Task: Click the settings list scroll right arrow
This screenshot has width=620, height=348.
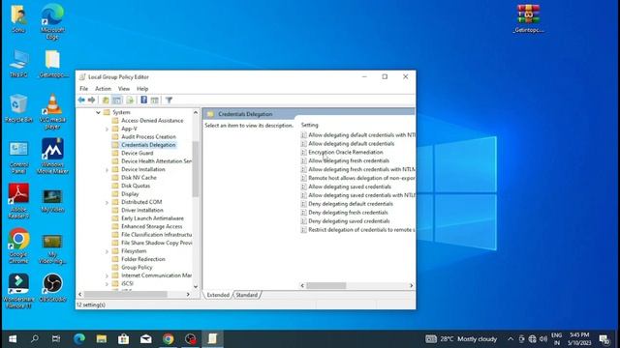Action: point(411,285)
